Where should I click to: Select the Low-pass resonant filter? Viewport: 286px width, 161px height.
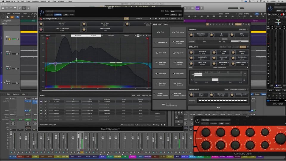coord(161,95)
